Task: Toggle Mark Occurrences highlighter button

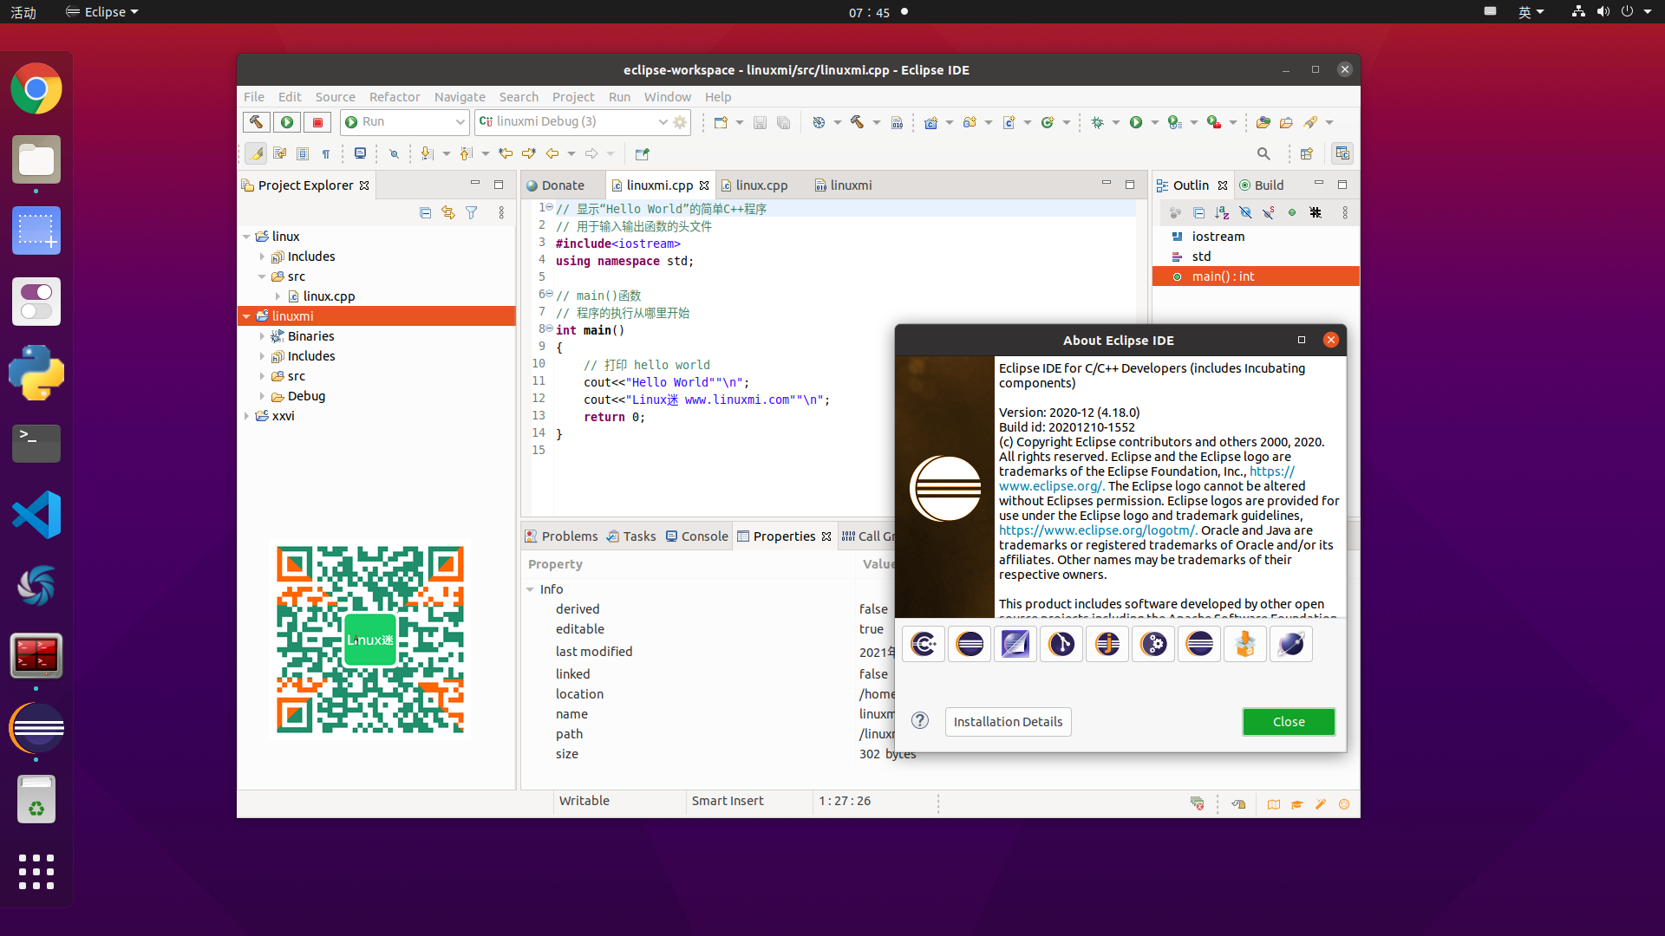Action: click(256, 153)
